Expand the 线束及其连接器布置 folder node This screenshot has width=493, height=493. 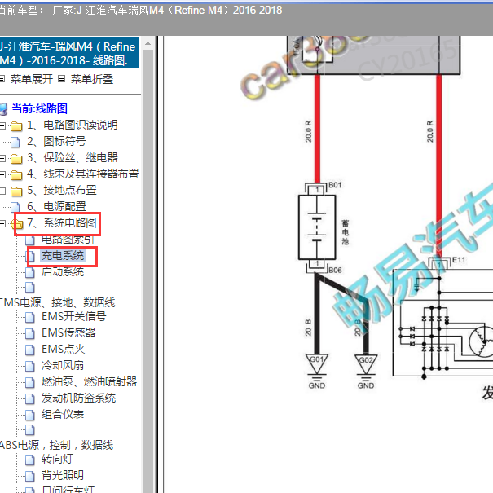tap(2, 175)
